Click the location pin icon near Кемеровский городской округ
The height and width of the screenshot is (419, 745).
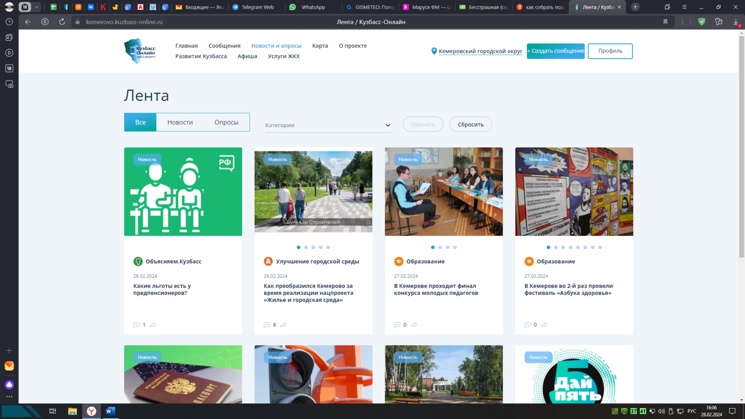click(x=434, y=51)
